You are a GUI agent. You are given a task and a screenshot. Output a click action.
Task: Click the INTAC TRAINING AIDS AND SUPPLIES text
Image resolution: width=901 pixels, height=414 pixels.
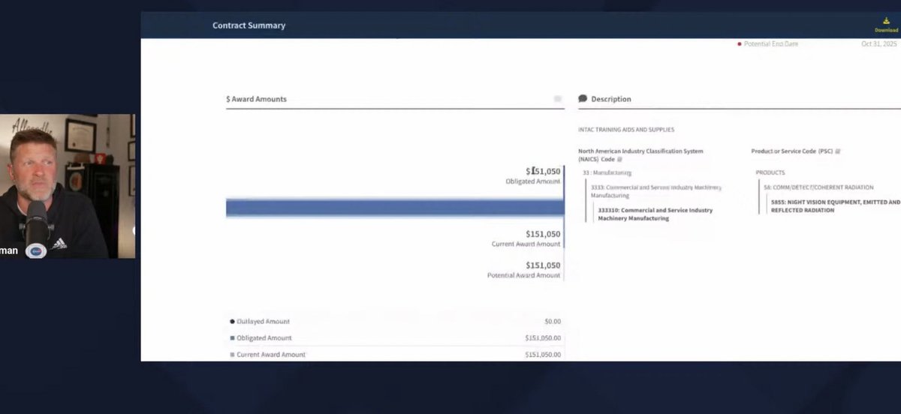click(x=626, y=130)
